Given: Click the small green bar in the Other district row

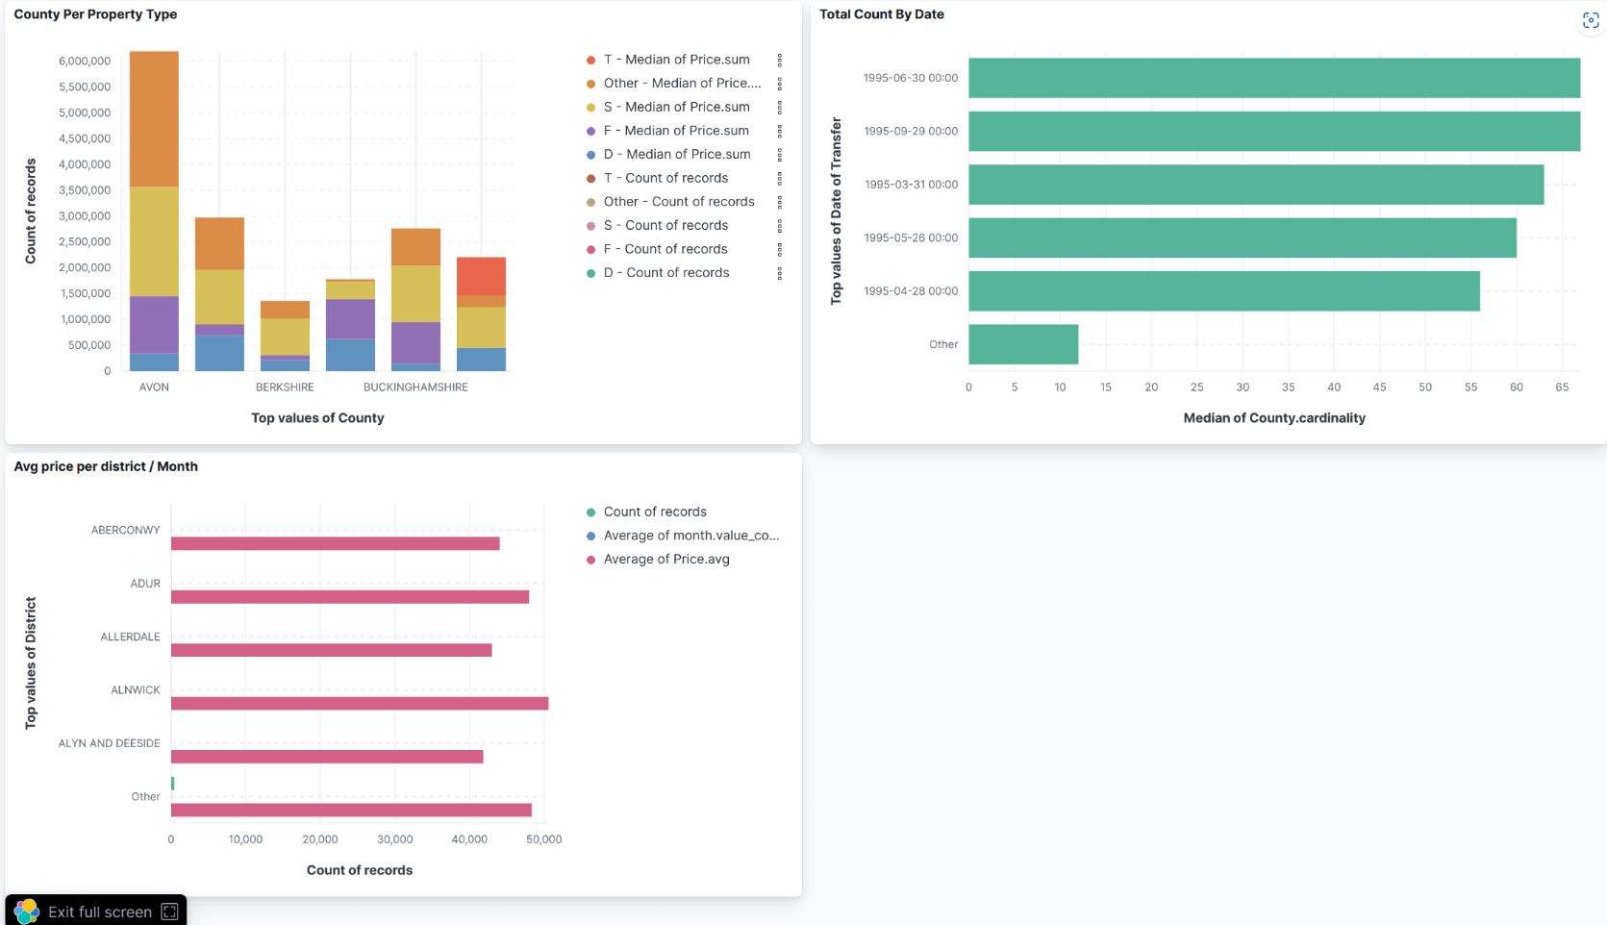Looking at the screenshot, I should click(172, 784).
